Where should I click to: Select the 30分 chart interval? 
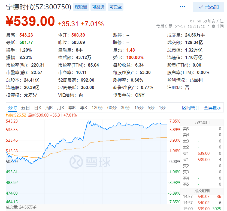pos(125,108)
